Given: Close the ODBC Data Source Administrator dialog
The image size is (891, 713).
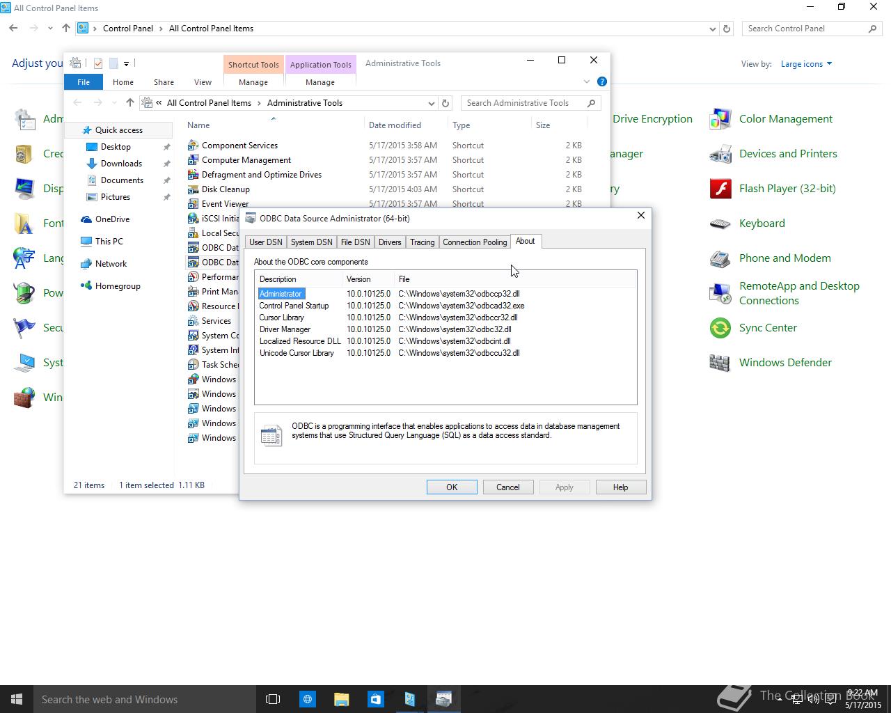Looking at the screenshot, I should (x=641, y=216).
